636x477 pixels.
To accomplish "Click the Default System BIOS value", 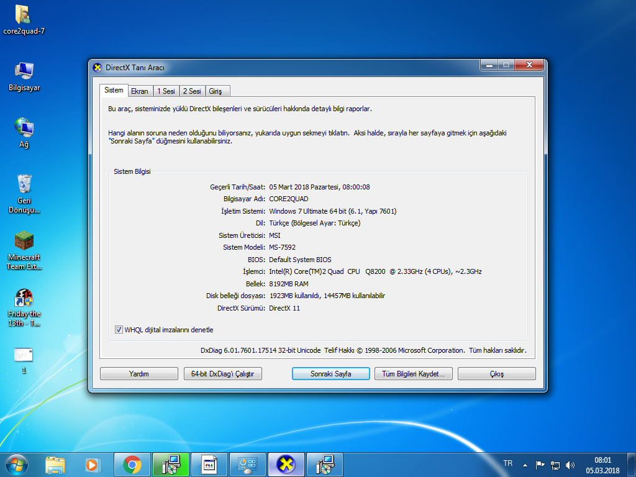I will pyautogui.click(x=300, y=259).
